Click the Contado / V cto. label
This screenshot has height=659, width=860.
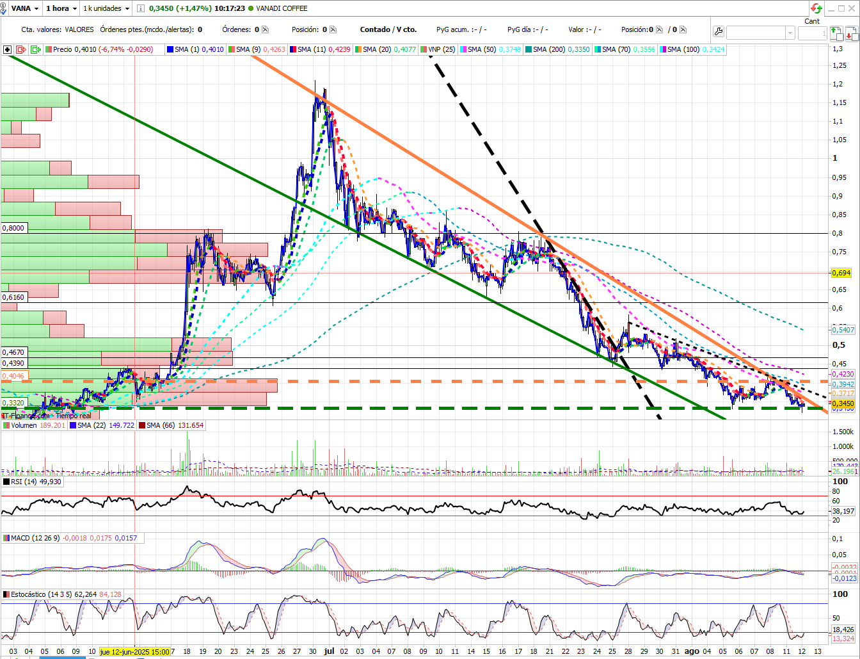388,29
